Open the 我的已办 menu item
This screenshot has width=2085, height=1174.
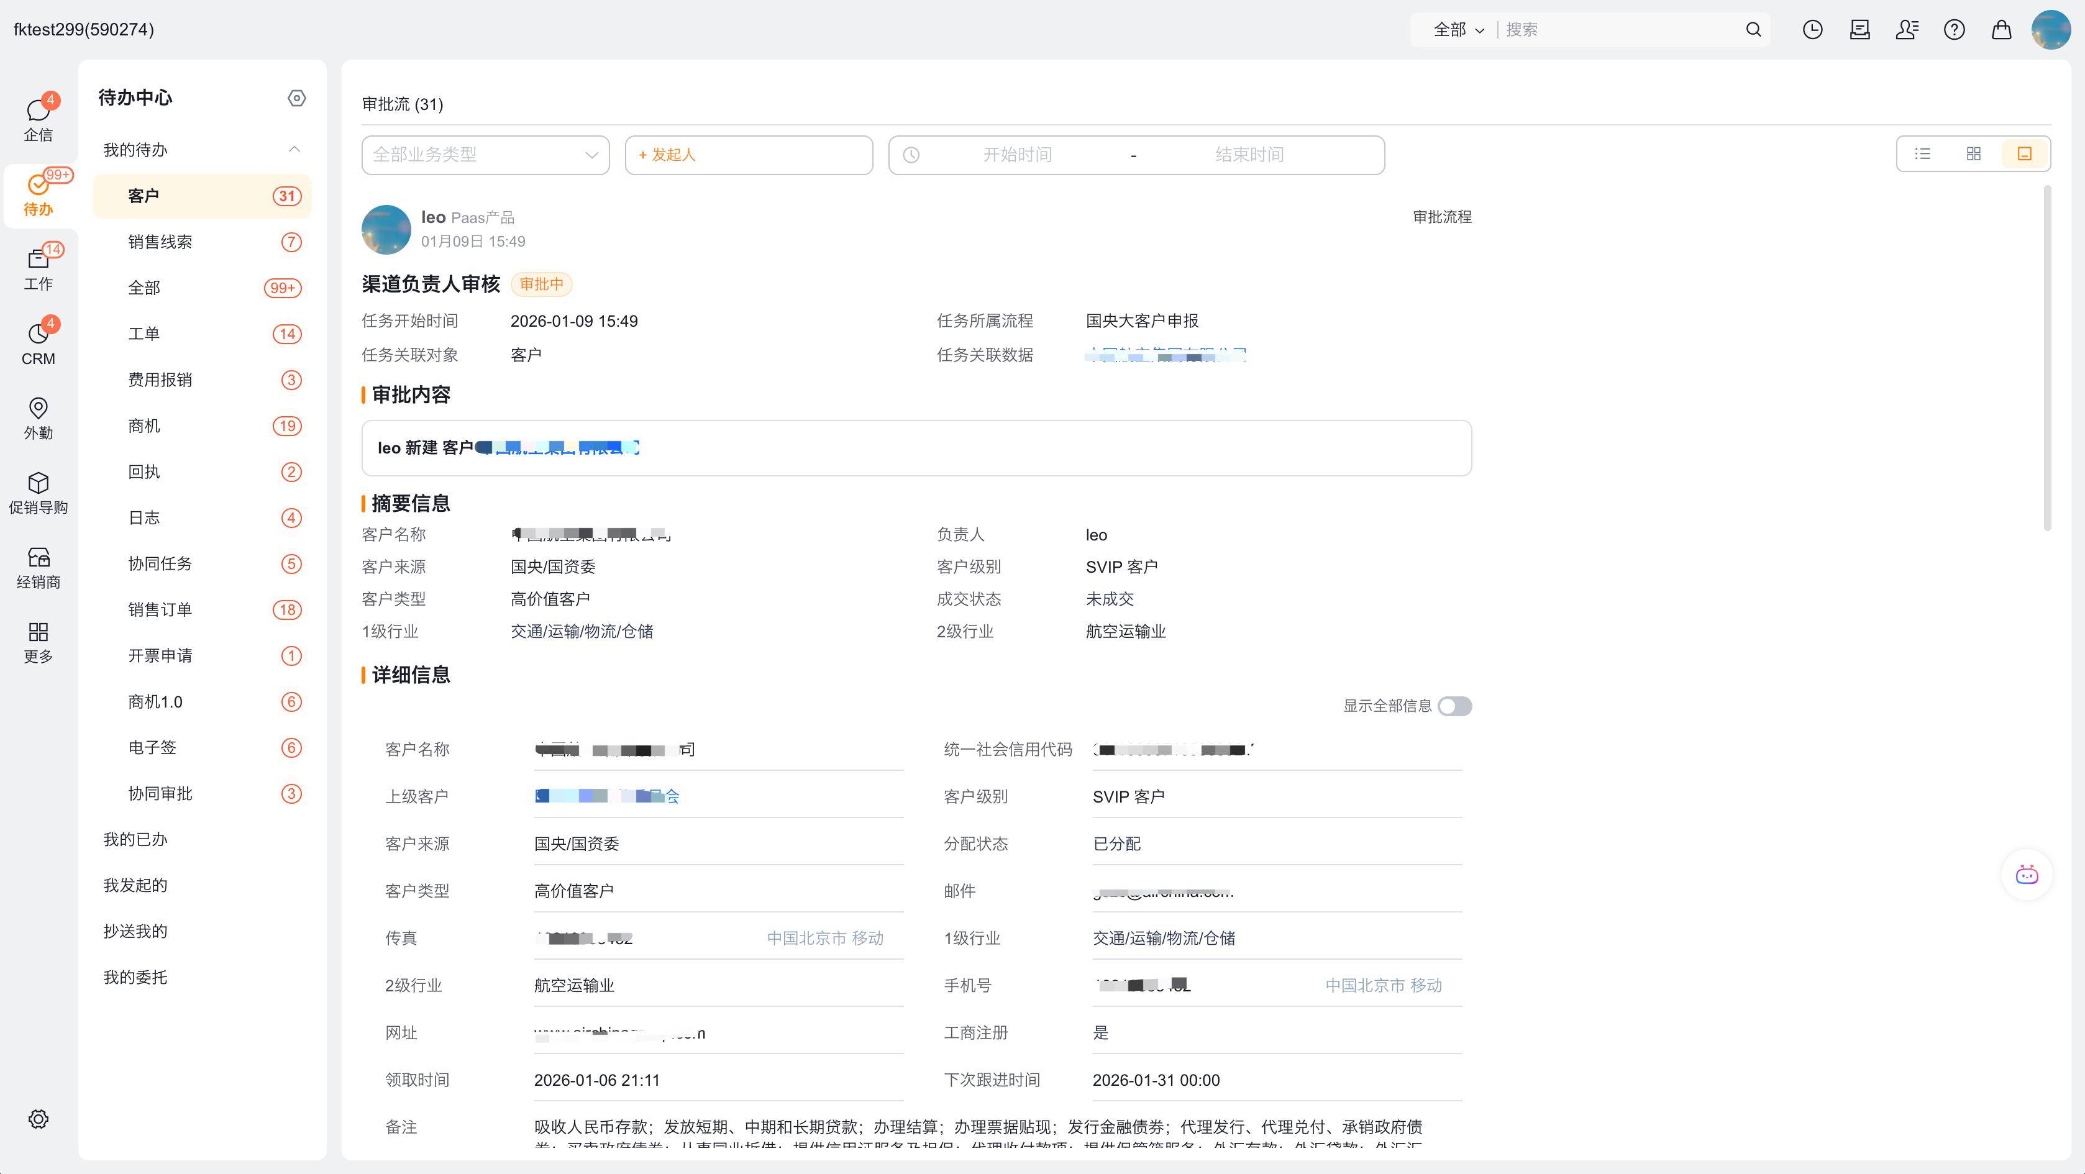click(135, 839)
